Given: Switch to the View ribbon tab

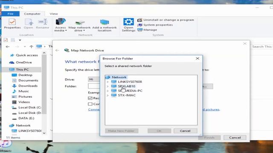Looking at the screenshot, I should (54, 14).
